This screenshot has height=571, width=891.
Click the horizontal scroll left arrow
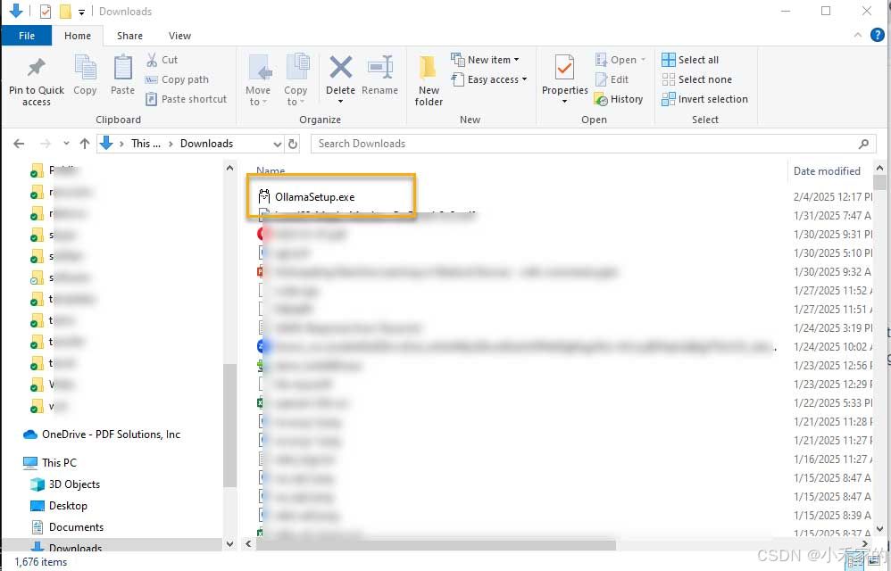coord(248,543)
